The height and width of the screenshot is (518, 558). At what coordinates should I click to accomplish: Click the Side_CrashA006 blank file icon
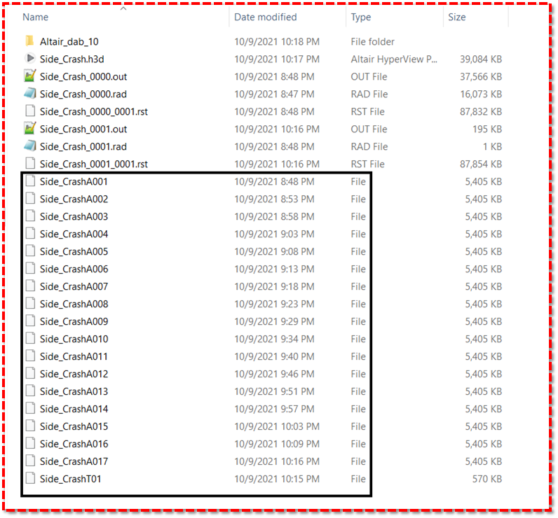pyautogui.click(x=30, y=269)
